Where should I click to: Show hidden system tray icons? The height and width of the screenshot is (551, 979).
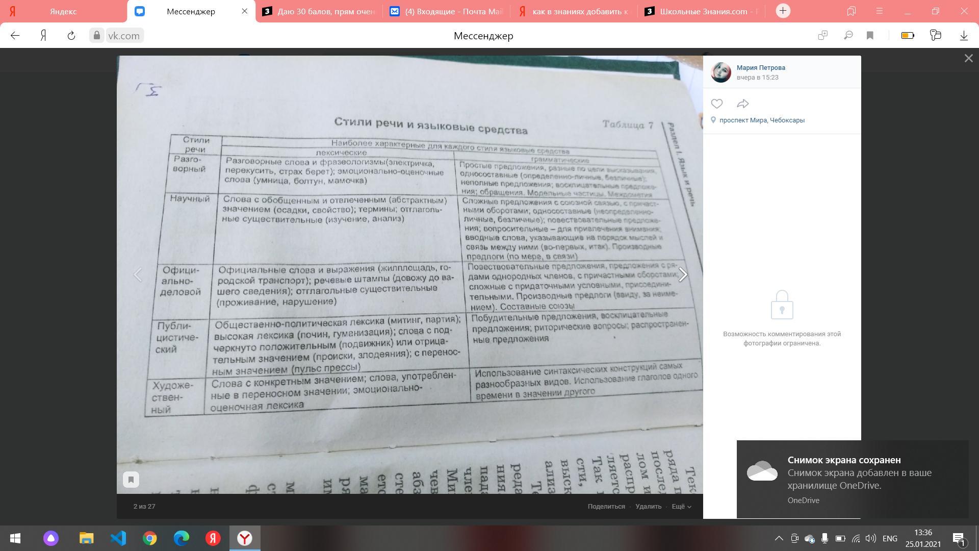(779, 538)
